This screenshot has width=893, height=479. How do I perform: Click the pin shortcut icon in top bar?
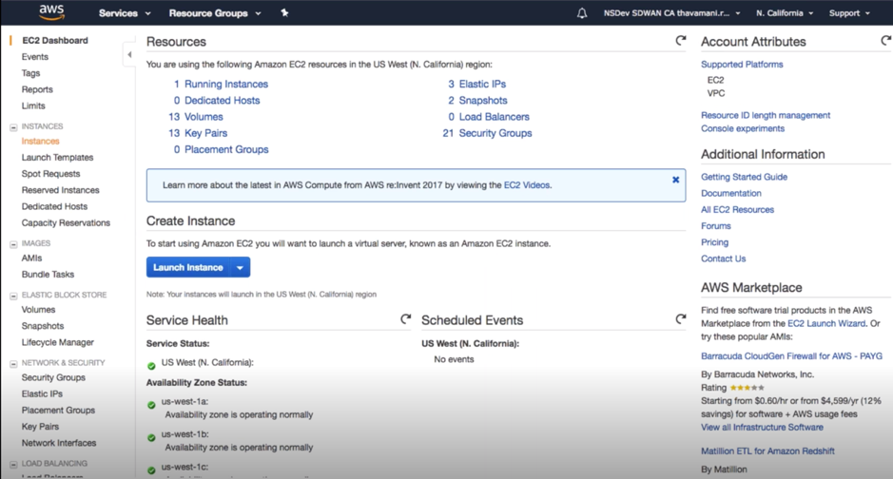pos(284,12)
